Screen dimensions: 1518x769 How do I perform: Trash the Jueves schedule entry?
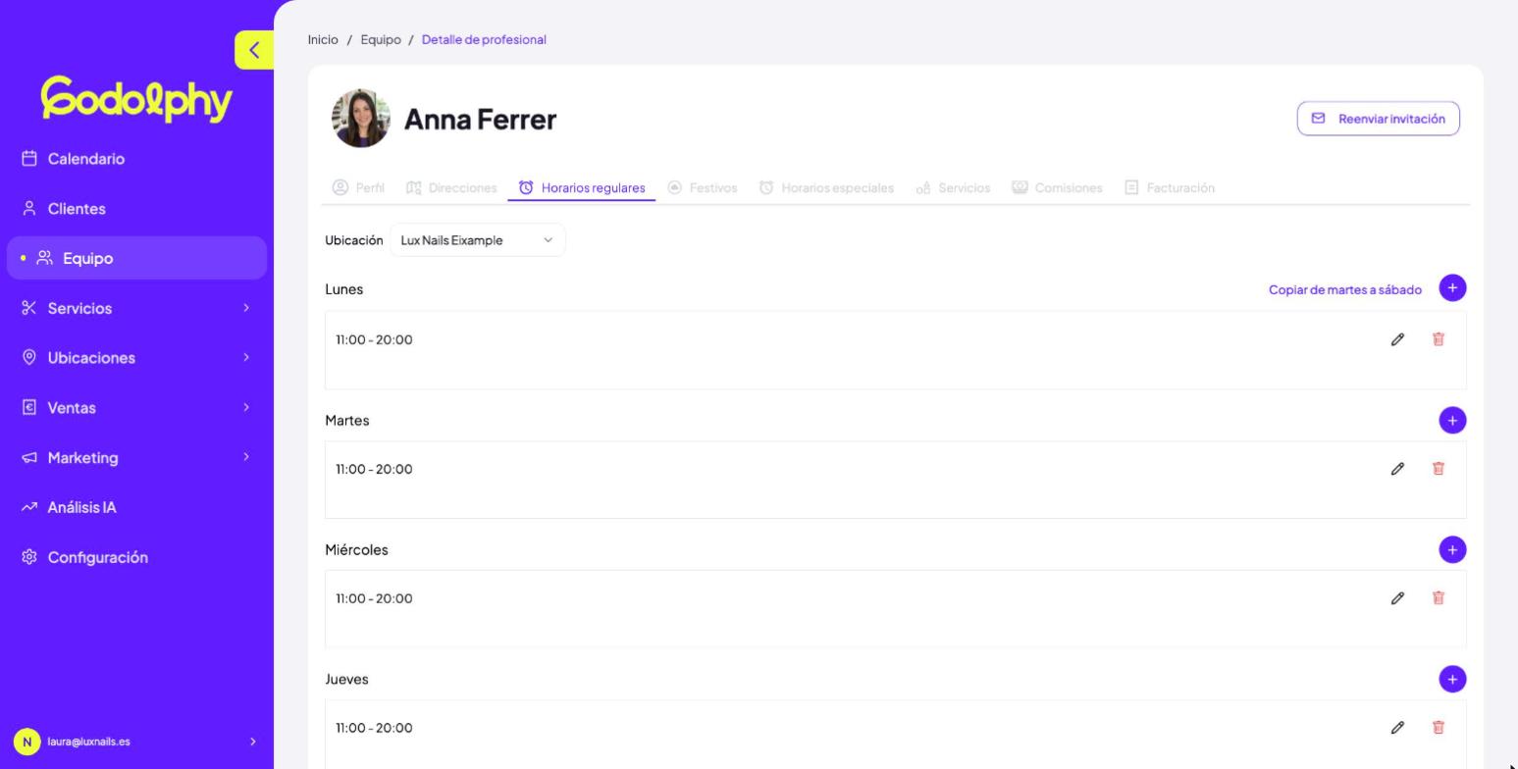1439,728
